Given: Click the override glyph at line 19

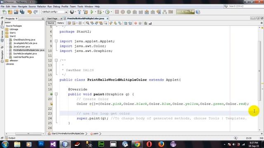Looking at the screenshot, I should 51,94.
